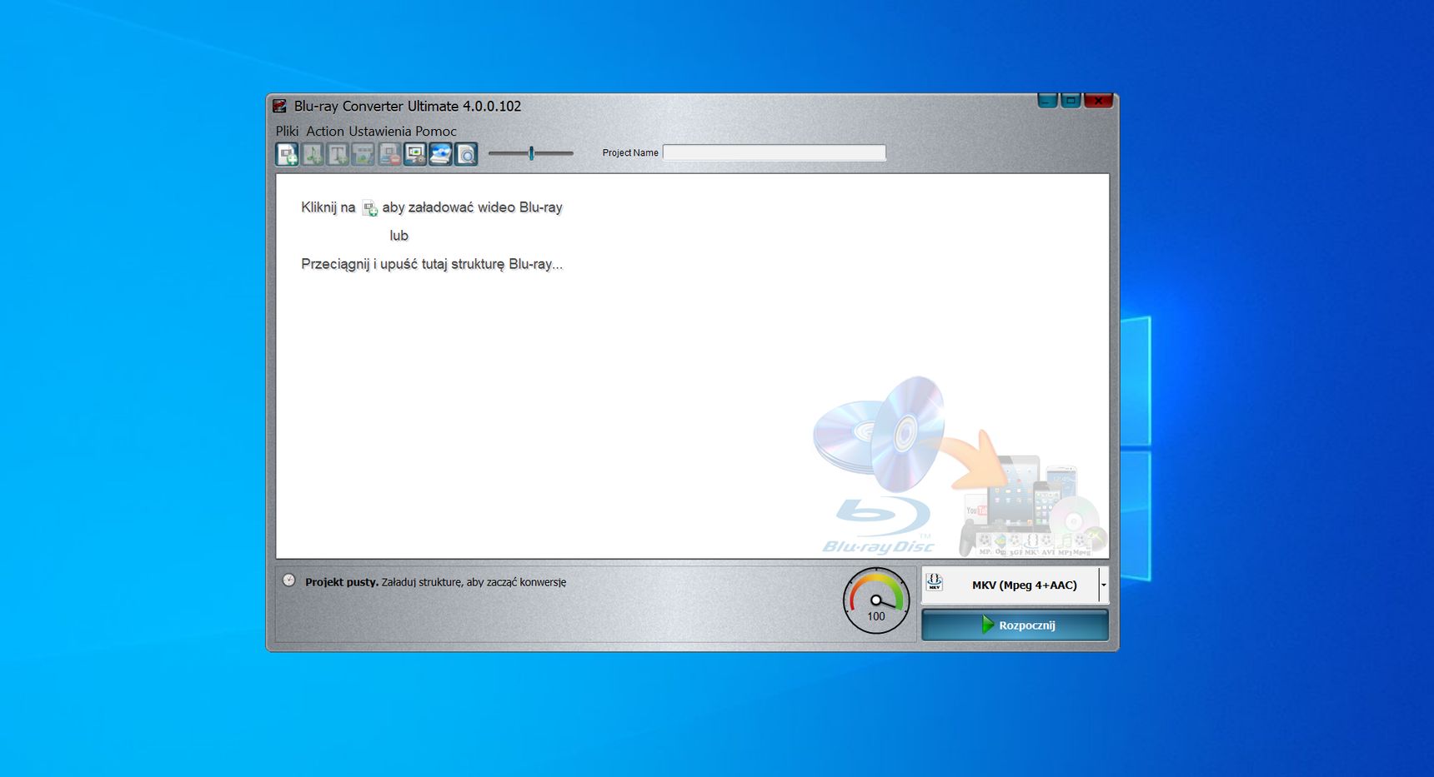Click the 'Projekt pusty.' status text

coord(342,582)
